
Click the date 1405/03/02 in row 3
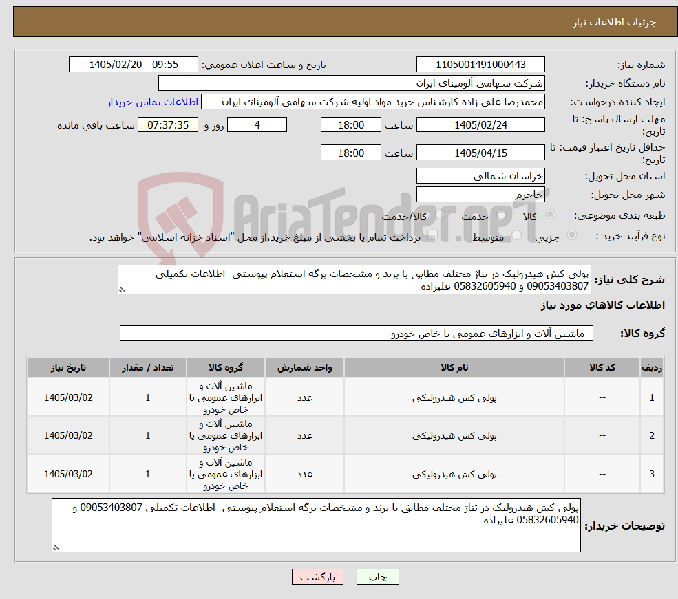click(68, 475)
